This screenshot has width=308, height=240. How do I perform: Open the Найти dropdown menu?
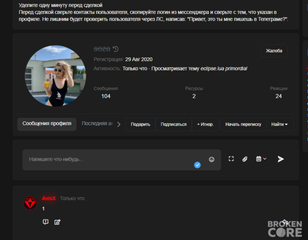(x=279, y=124)
